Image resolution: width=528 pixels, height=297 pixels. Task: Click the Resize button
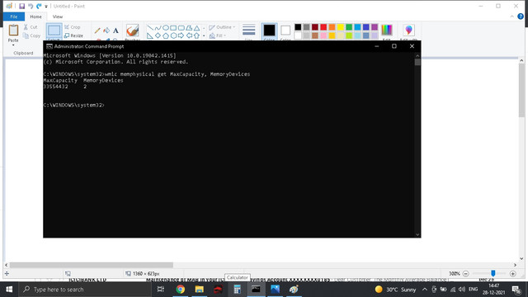[x=73, y=35]
